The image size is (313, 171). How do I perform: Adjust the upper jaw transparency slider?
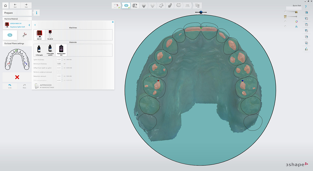tap(291, 12)
